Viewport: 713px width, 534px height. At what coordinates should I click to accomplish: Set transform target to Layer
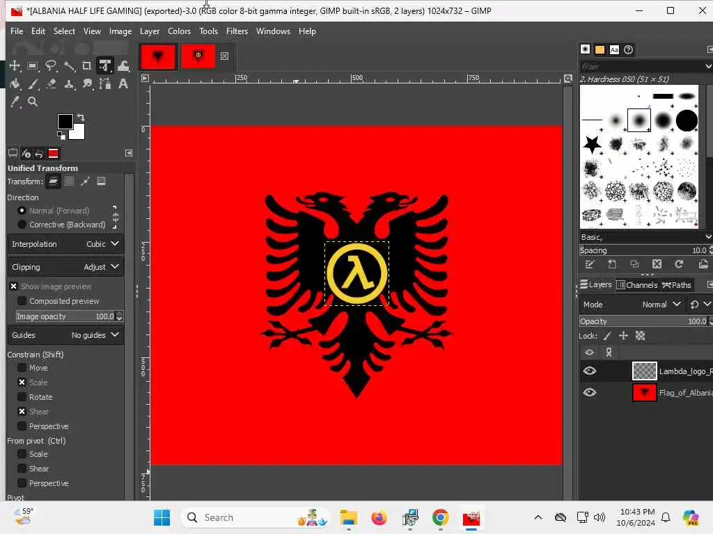click(x=53, y=181)
